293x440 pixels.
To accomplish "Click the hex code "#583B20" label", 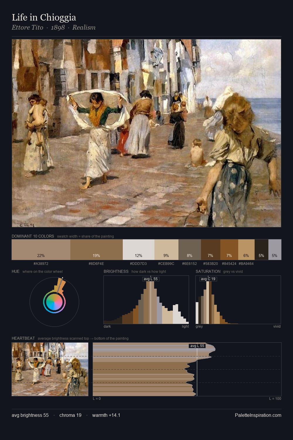I will (211, 263).
